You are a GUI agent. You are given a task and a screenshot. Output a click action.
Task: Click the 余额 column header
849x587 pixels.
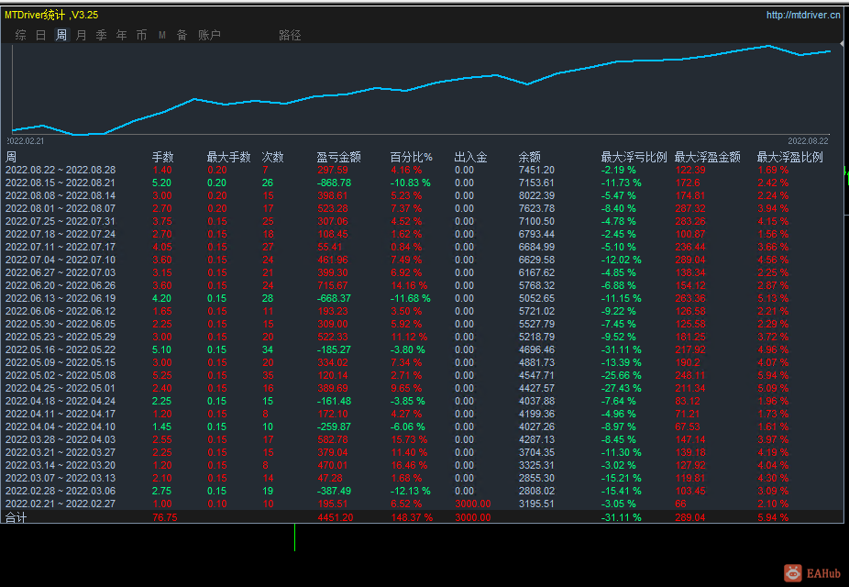tap(529, 157)
